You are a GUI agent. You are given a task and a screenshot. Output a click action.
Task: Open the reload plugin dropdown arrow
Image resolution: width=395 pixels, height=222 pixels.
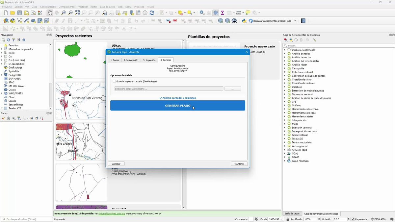pyautogui.click(x=295, y=21)
